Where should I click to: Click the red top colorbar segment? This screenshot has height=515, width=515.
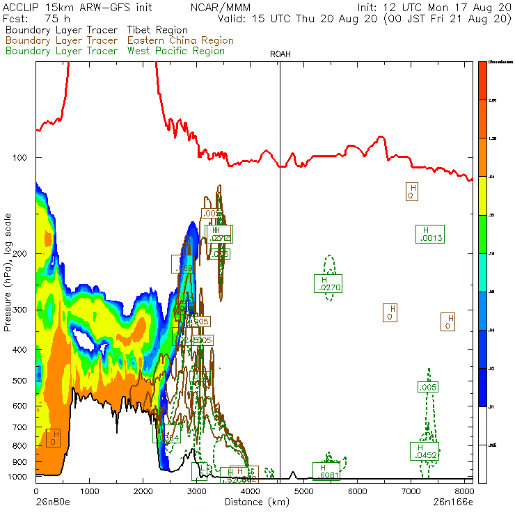click(482, 81)
